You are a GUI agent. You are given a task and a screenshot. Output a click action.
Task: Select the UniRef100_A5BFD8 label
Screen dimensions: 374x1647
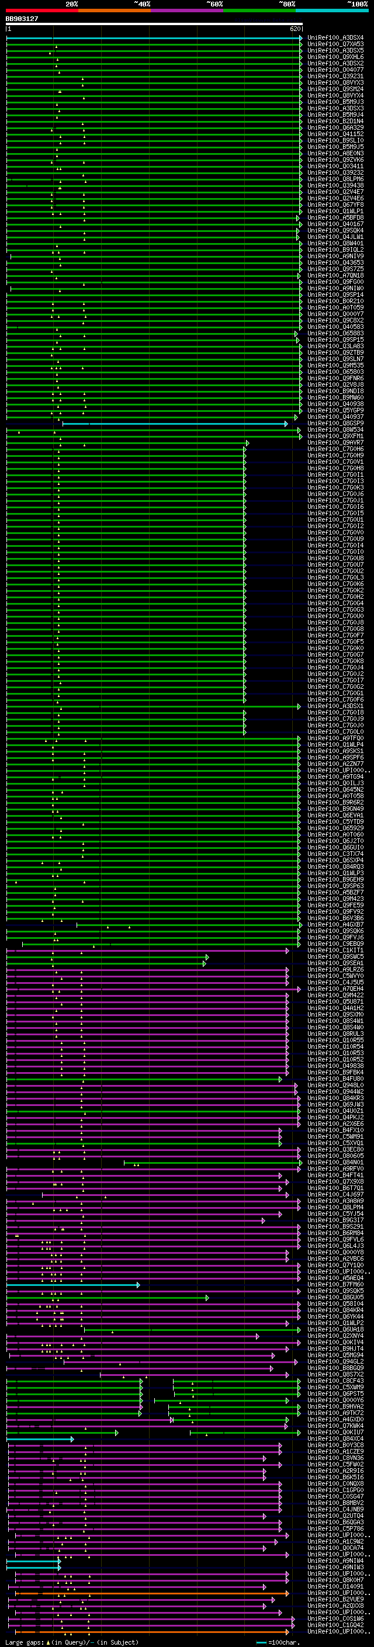pos(335,217)
